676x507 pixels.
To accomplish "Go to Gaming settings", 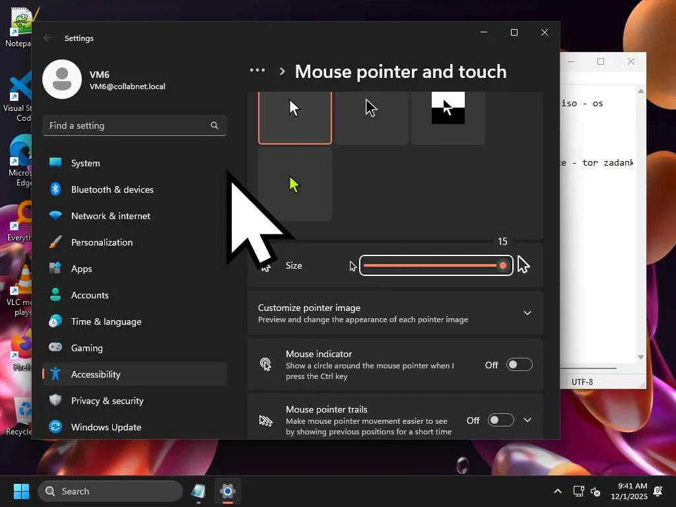I will 135,347.
